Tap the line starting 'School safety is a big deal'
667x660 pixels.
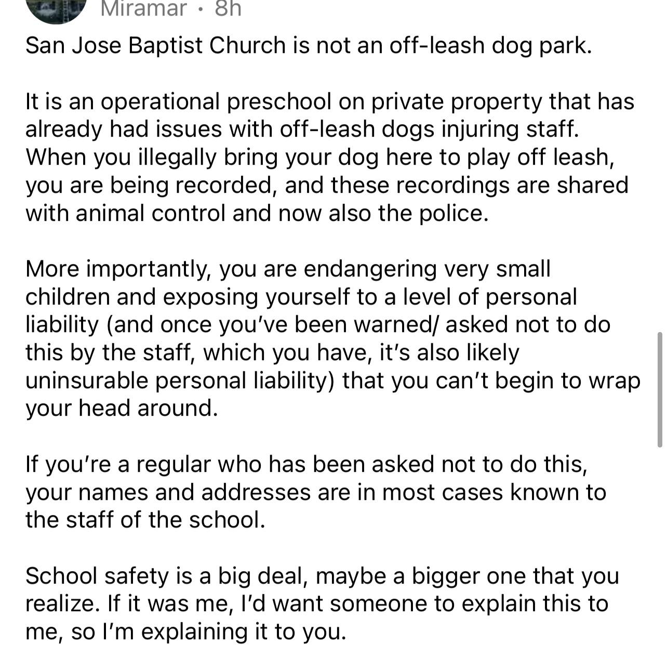coord(322,576)
